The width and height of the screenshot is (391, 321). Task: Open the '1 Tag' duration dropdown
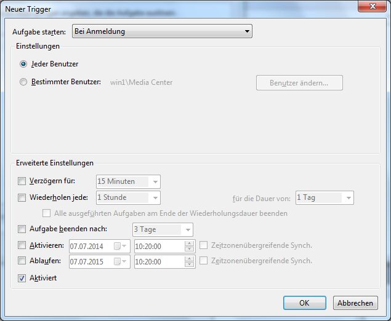pos(324,198)
